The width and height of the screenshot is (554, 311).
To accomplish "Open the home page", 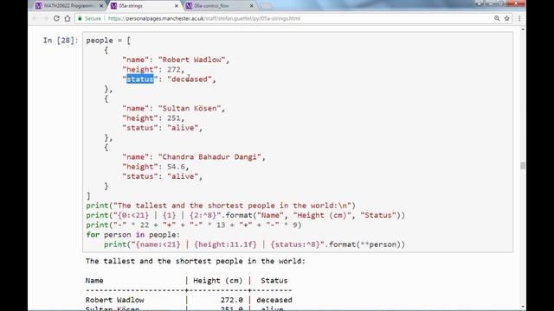I will pos(68,18).
